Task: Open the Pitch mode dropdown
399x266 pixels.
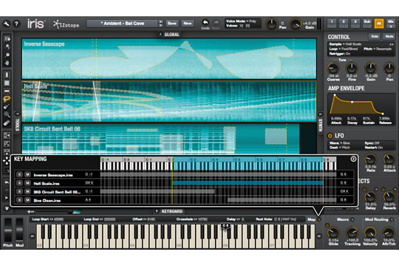Action: tap(378, 49)
